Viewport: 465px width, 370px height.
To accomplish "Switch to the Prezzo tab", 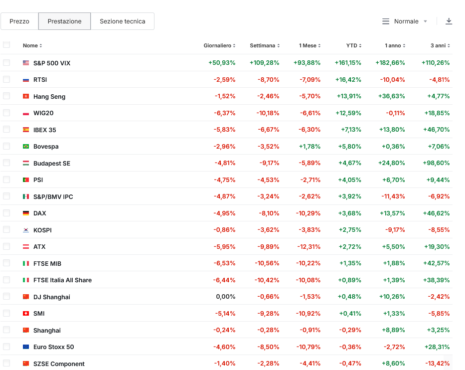I will (x=19, y=21).
